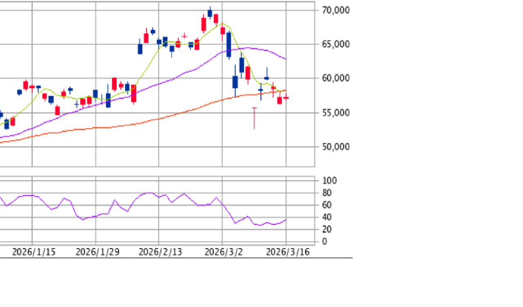Screen dimensions: 523x307
Task: Click the highest blue candlestick above 70,000
Action: pyautogui.click(x=210, y=13)
